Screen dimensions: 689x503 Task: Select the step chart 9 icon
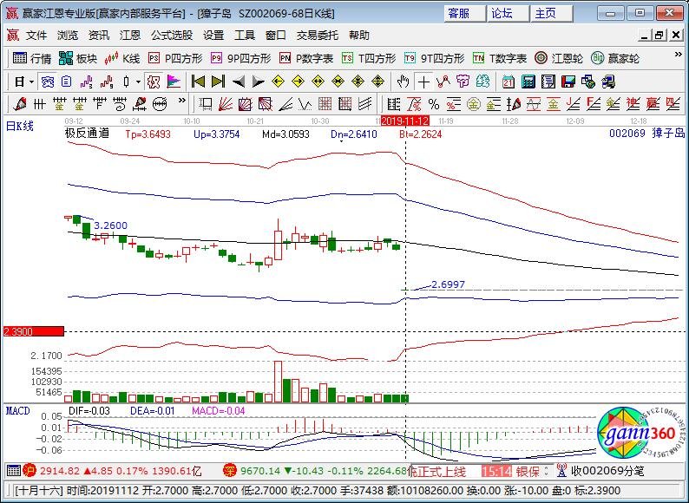(107, 82)
